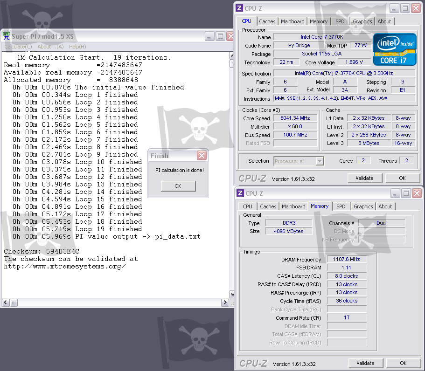Click the Intel Core i7 inside logo
The height and width of the screenshot is (371, 425).
point(395,49)
